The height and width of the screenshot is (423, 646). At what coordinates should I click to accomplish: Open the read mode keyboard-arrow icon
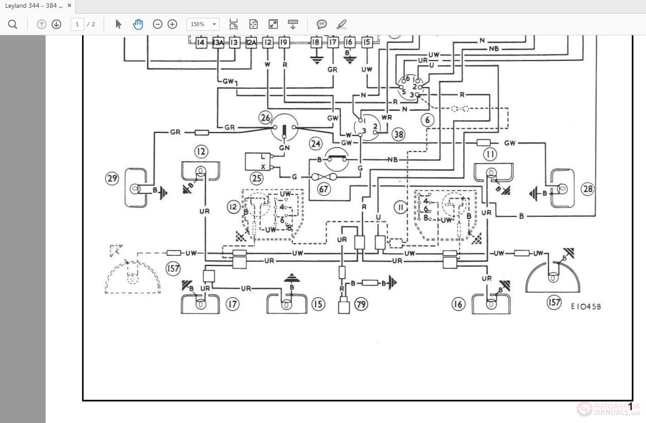[293, 24]
